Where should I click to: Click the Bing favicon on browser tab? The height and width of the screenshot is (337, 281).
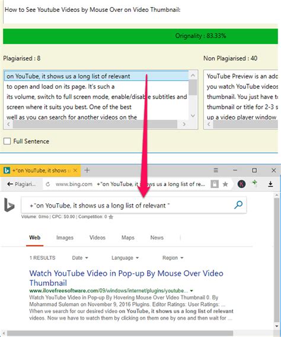pos(7,171)
